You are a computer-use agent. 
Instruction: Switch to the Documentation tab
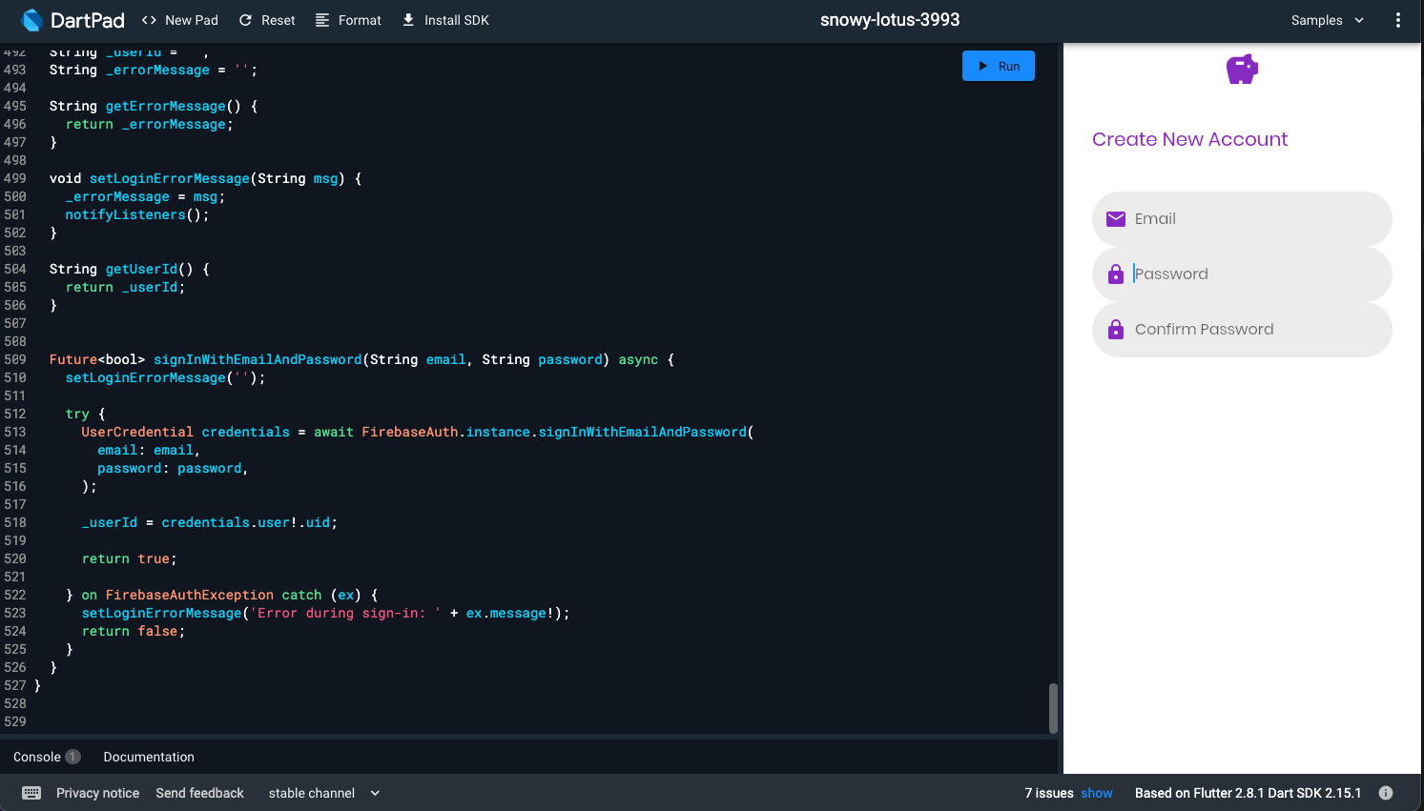coord(149,757)
